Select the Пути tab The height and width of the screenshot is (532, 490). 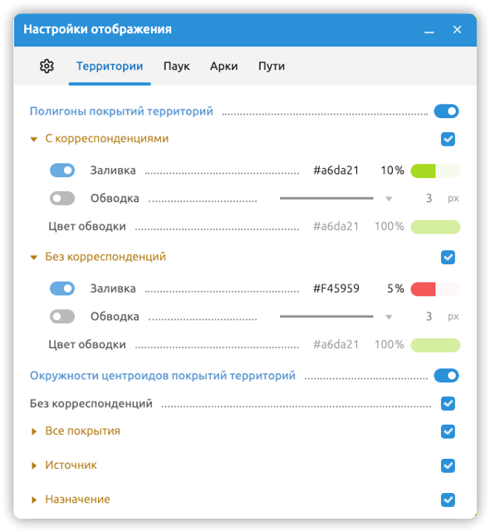click(x=272, y=66)
